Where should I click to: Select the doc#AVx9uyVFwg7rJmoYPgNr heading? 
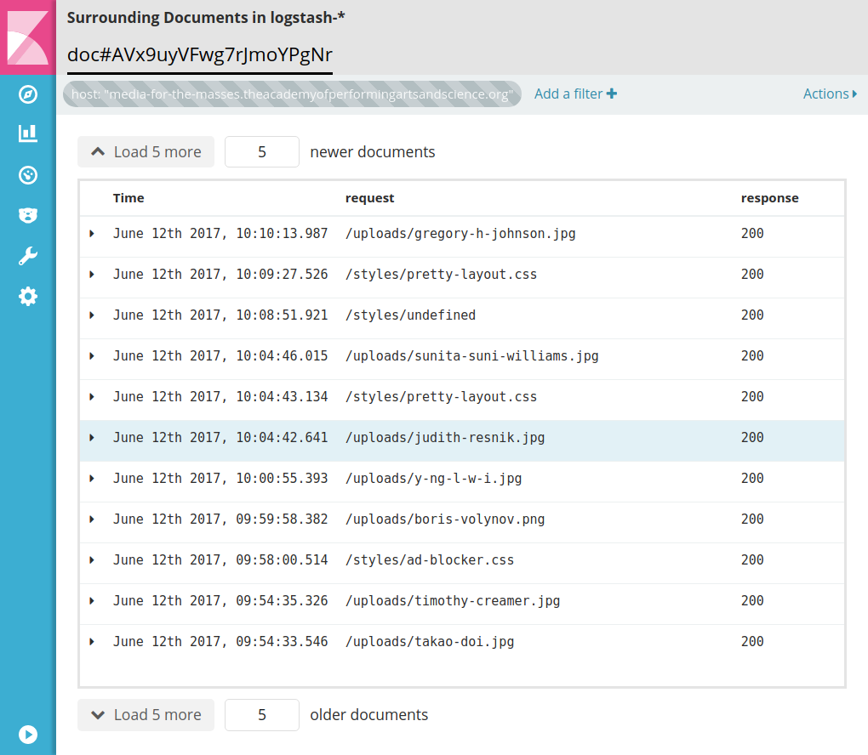tap(199, 55)
